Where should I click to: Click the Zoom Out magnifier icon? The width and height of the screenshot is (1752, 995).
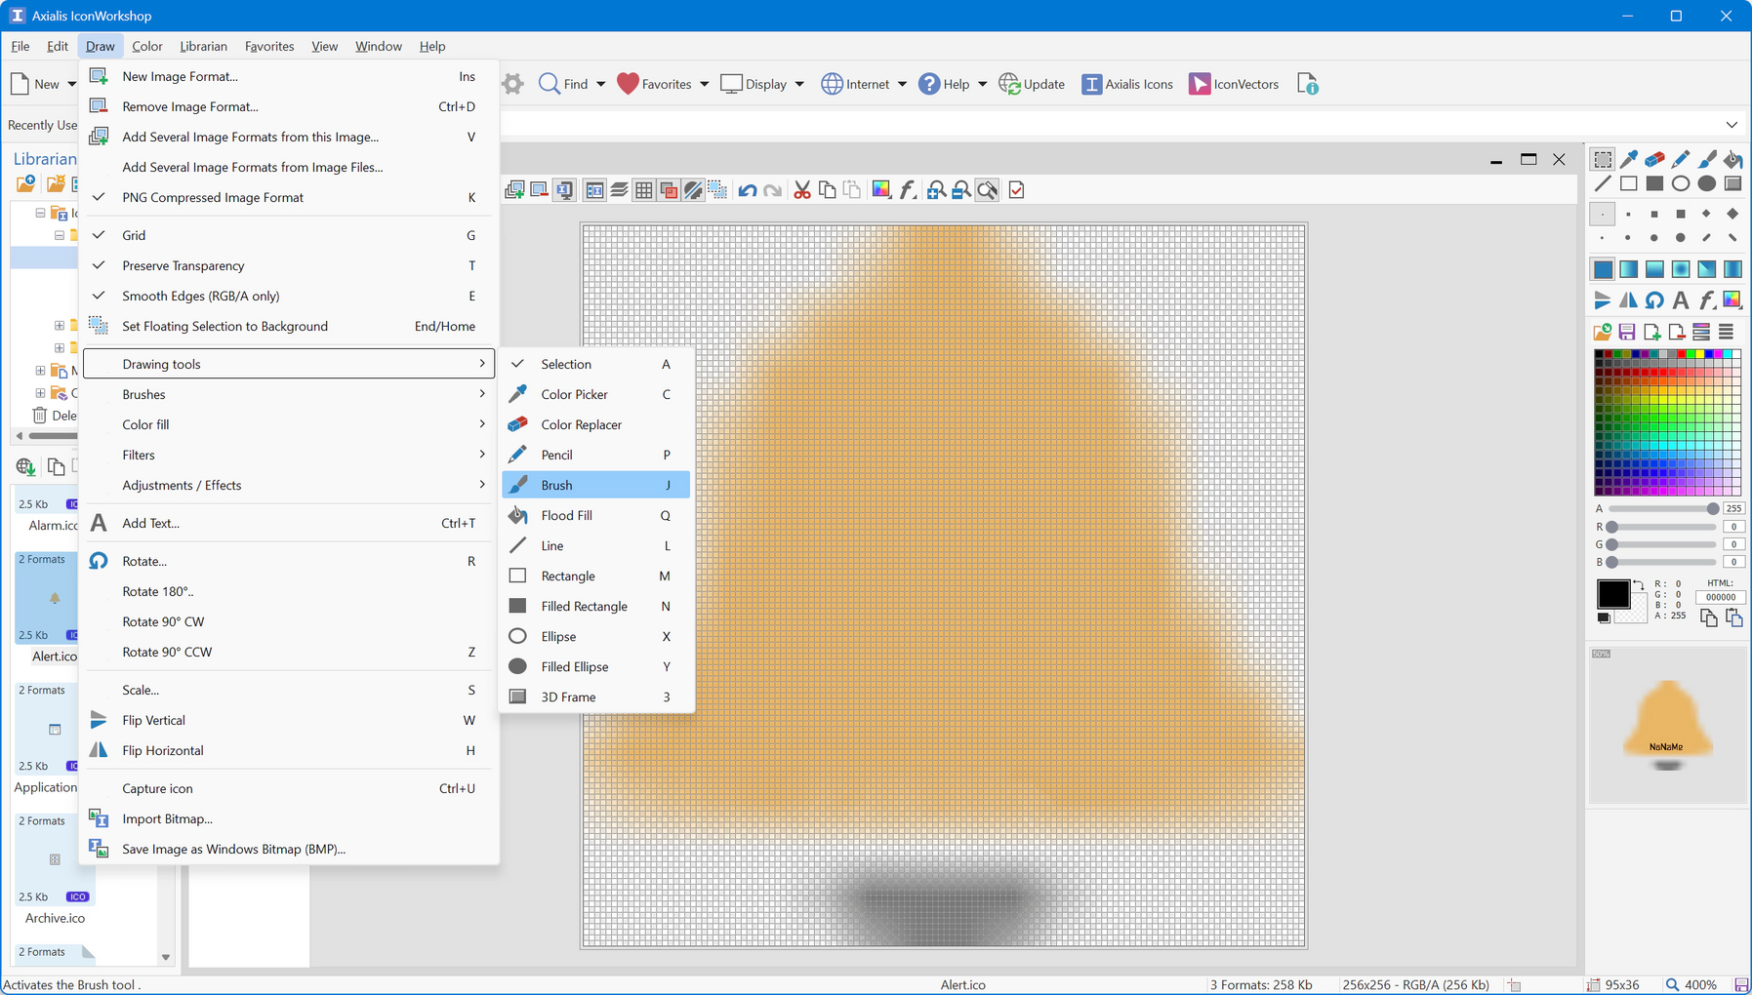(961, 190)
